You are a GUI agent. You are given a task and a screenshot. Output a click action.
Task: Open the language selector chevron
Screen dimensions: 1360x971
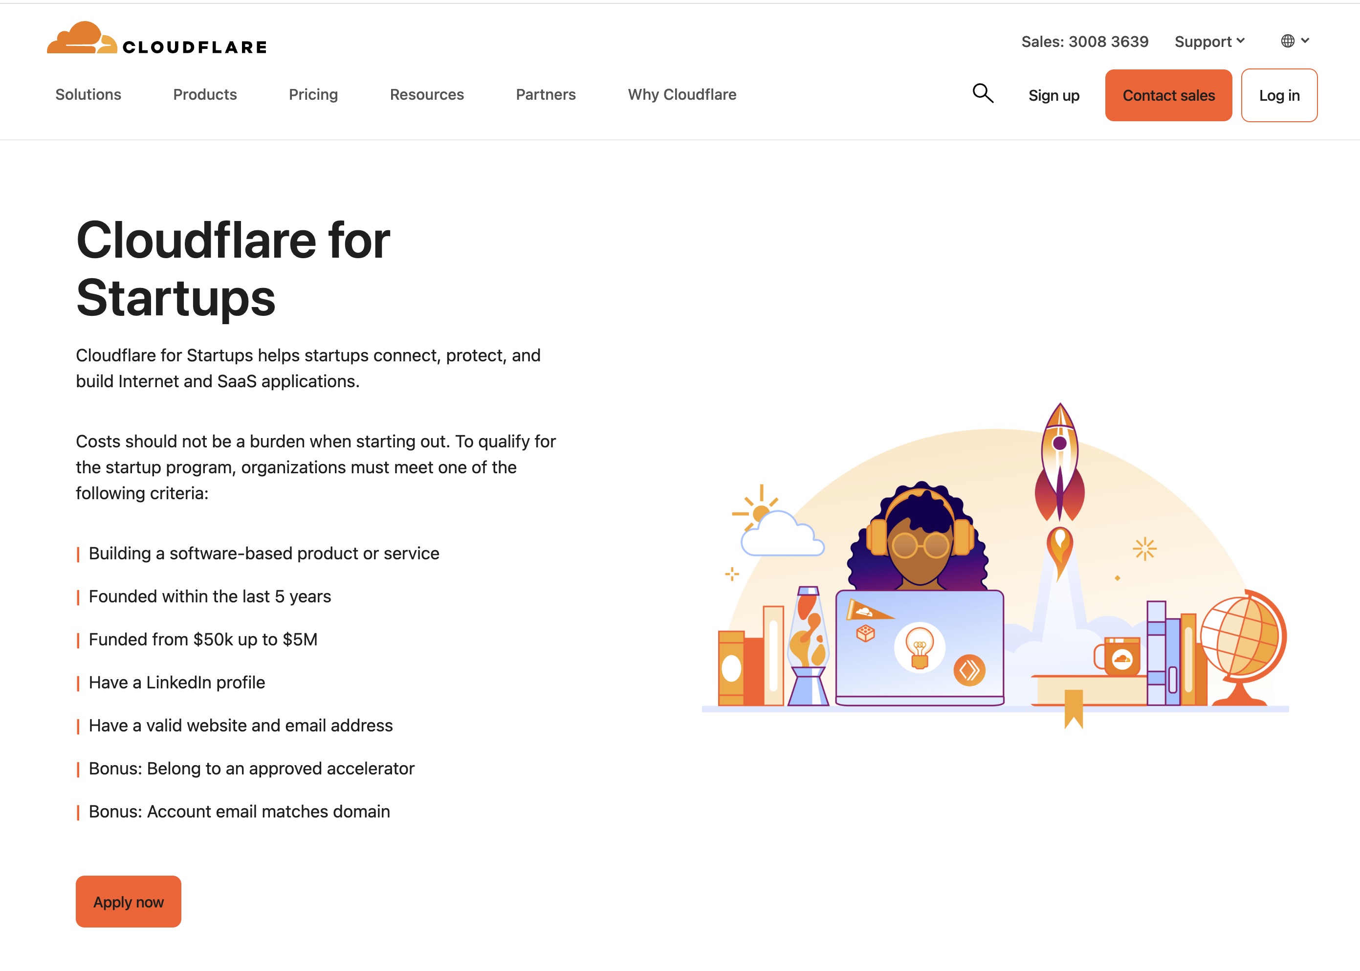point(1305,41)
